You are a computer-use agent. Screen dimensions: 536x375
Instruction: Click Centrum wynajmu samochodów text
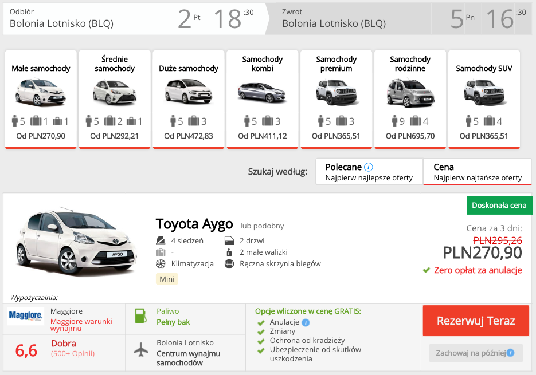189,358
